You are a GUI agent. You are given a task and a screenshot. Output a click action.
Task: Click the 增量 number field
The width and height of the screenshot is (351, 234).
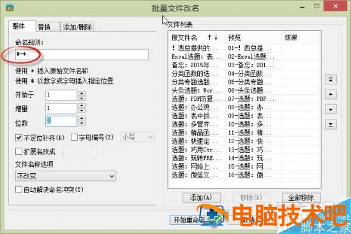point(61,108)
